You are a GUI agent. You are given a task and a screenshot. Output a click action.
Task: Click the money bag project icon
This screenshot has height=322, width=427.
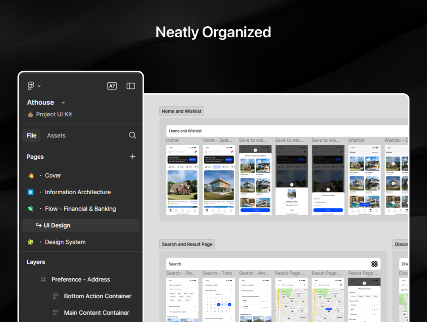click(31, 115)
